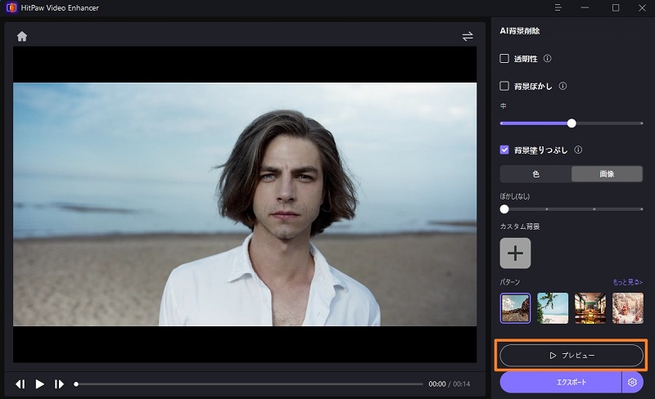
Task: Step back to the previous frame
Action: 20,383
